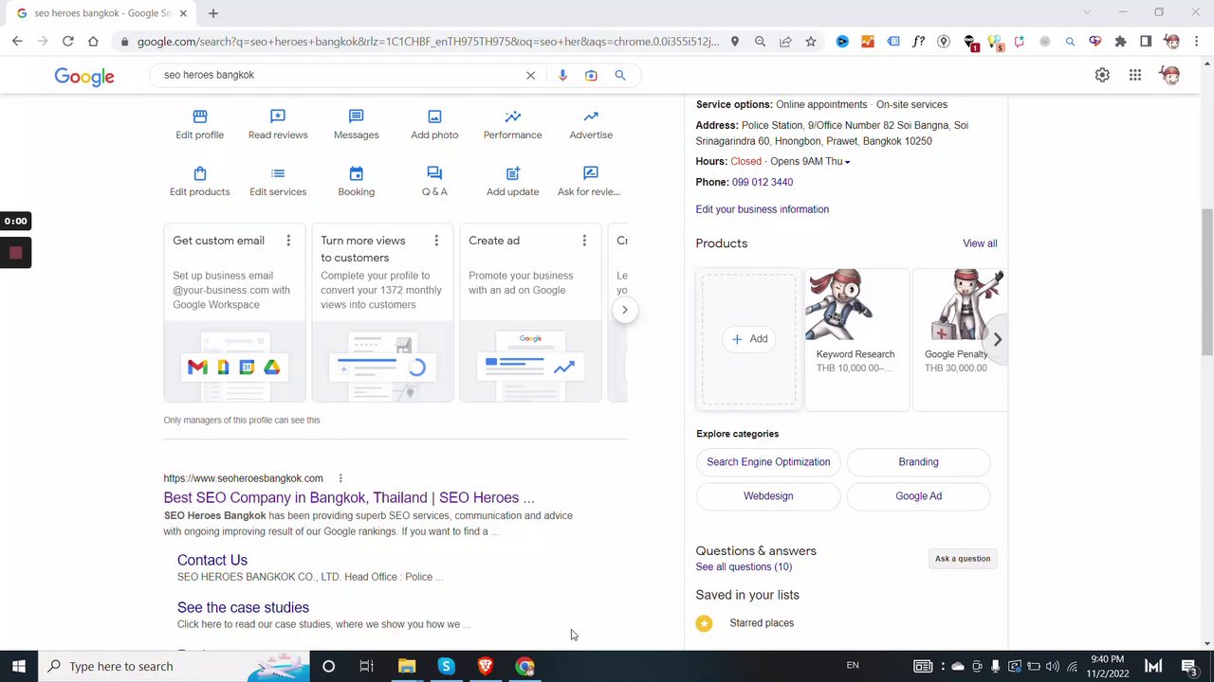Focus the Google search box
The width and height of the screenshot is (1214, 682).
pyautogui.click(x=341, y=75)
